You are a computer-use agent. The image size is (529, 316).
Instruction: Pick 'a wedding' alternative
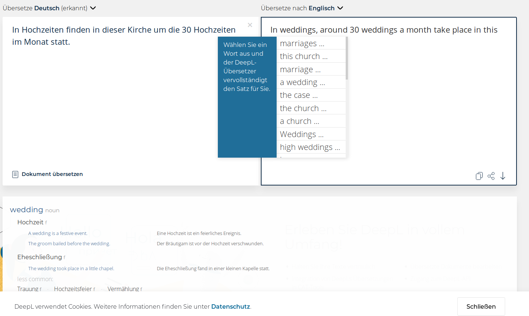[x=302, y=82]
